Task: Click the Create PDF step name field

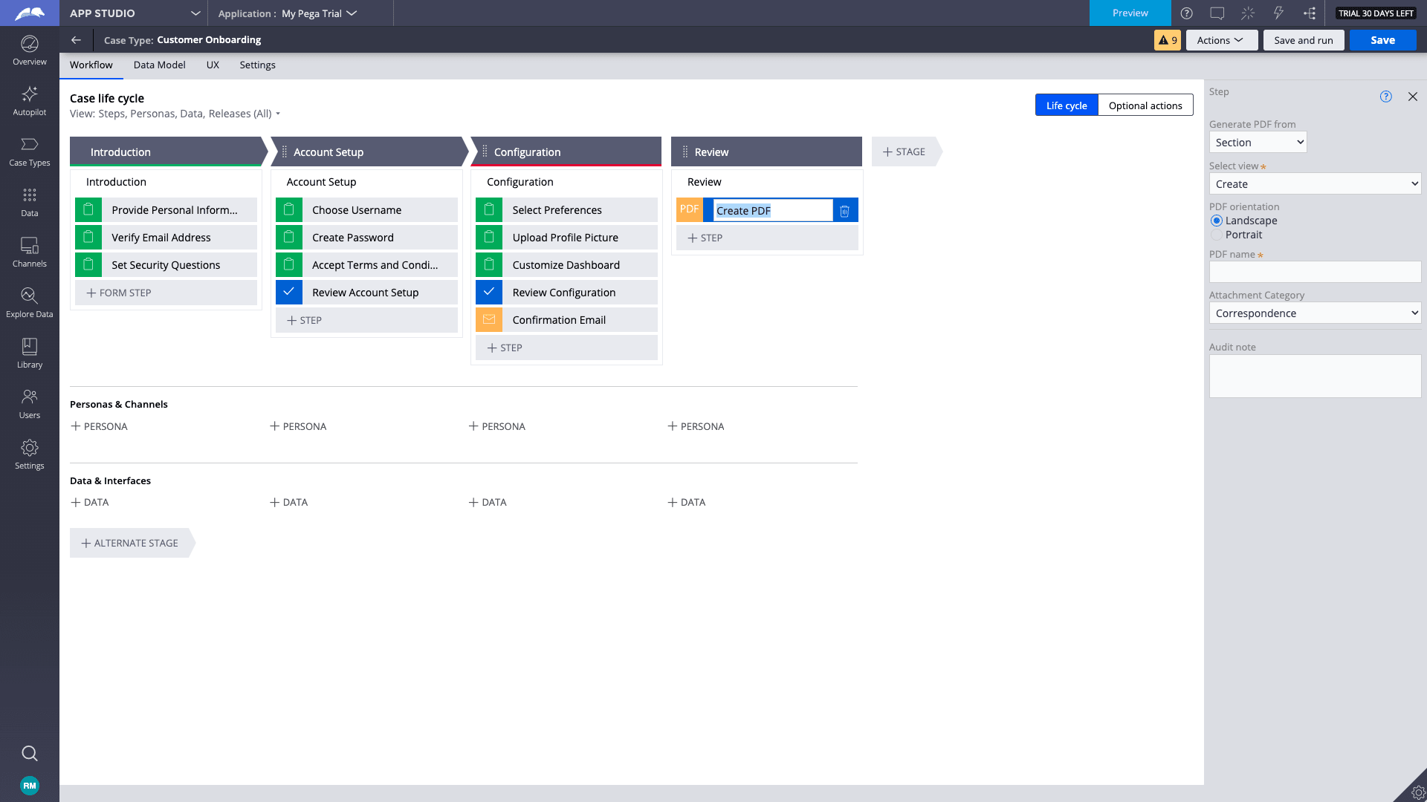Action: pyautogui.click(x=773, y=211)
